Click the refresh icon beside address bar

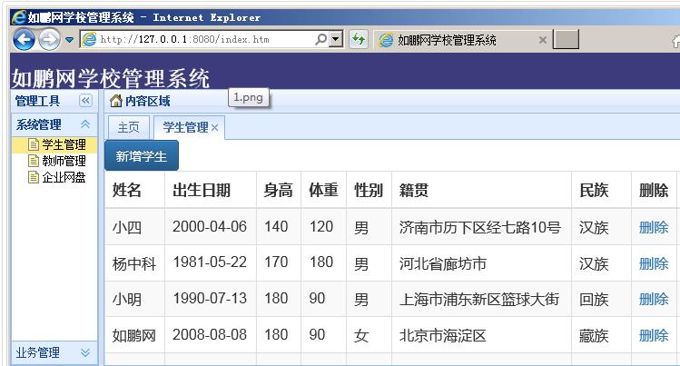[x=359, y=39]
